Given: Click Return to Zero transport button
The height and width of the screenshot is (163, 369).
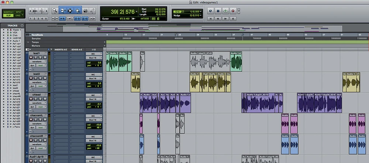Looking at the screenshot, I should (210, 18).
